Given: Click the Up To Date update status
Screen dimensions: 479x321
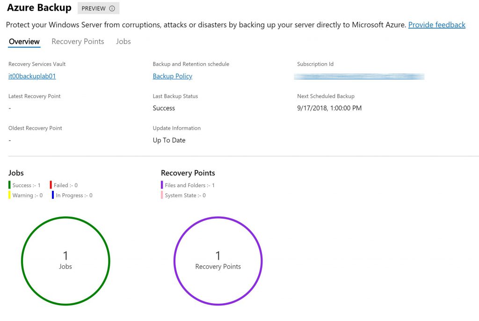Looking at the screenshot, I should (x=169, y=140).
